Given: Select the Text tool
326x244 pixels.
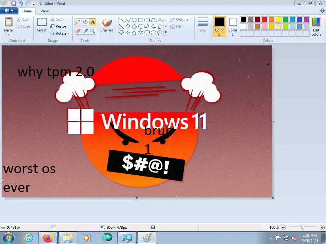Looking at the screenshot, I should (x=93, y=22).
